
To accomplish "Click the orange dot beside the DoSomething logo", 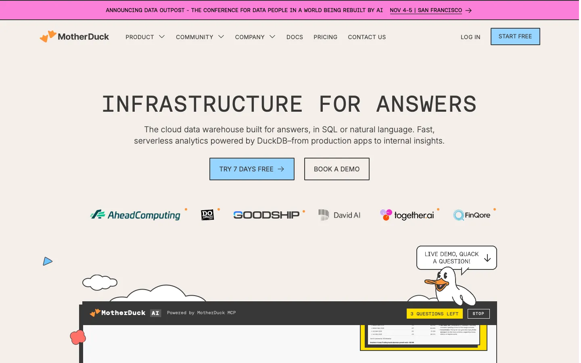I will [x=219, y=209].
